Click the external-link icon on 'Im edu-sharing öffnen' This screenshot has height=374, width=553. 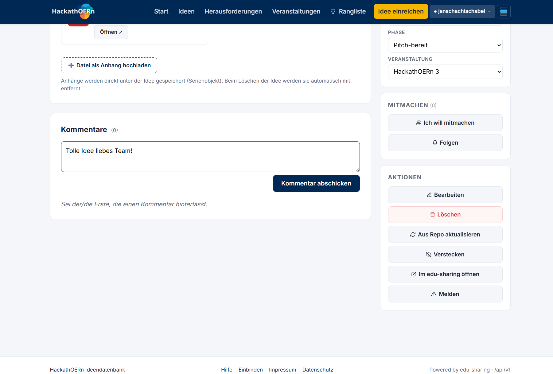coord(414,274)
